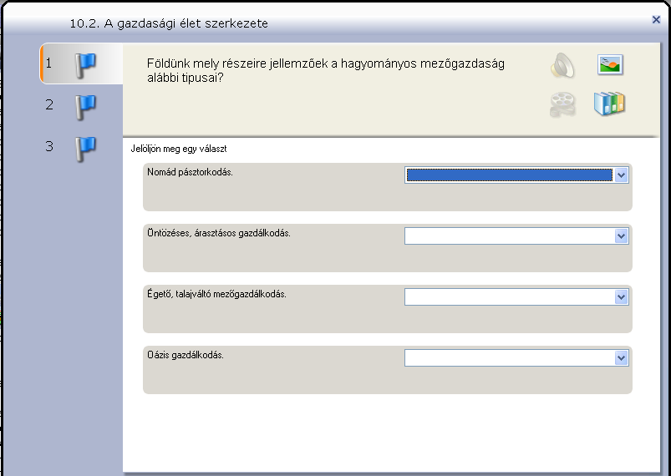
Task: Expand the Égető, talajváltó mezőgazdálkodás dropdown
Action: pos(621,297)
